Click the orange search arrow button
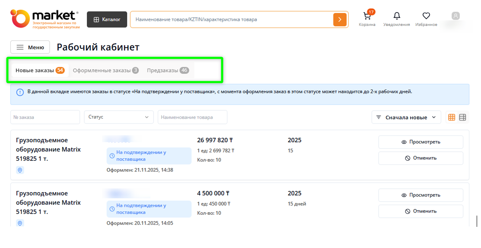Image resolution: width=481 pixels, height=248 pixels. [340, 19]
